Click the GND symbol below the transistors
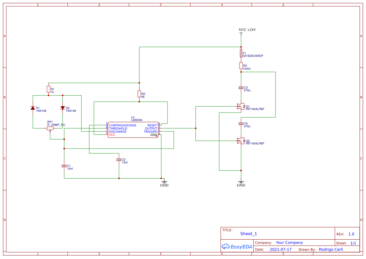Screen dimensions: 366x259 (241, 181)
